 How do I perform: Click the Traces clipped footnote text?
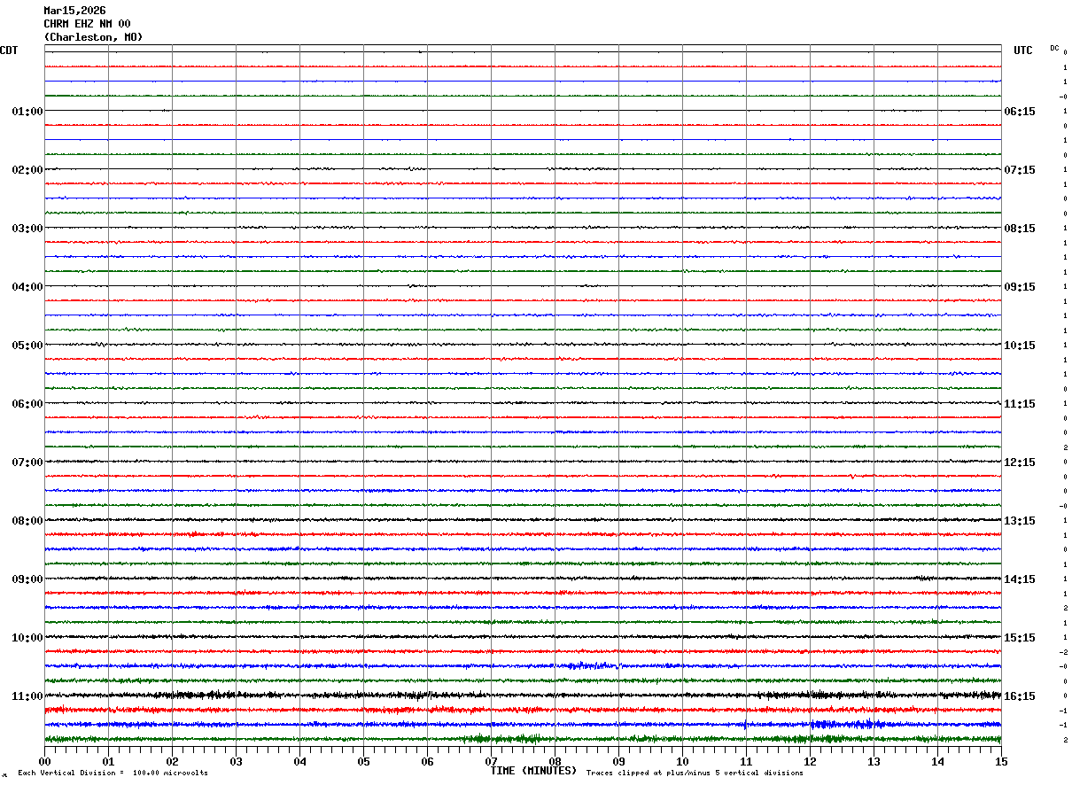pyautogui.click(x=695, y=773)
